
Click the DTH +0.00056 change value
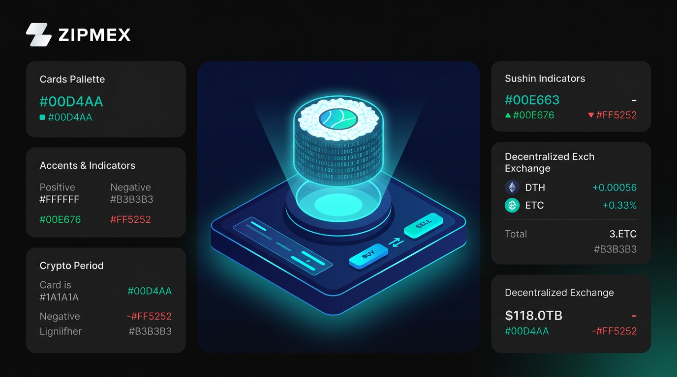pos(614,188)
